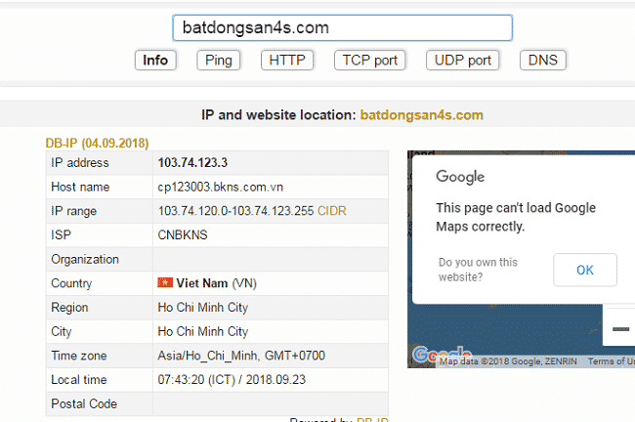Open the HTTP check button
Screen dimensions: 635x422
point(287,61)
